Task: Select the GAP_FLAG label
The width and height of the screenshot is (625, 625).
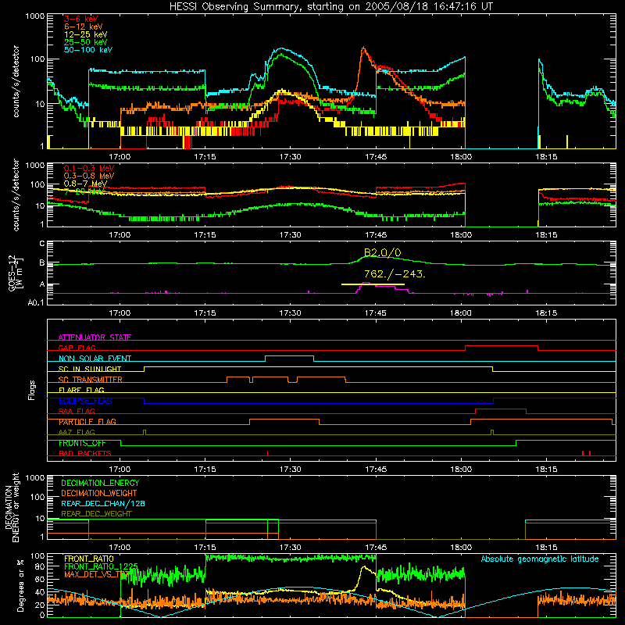Action: 77,348
